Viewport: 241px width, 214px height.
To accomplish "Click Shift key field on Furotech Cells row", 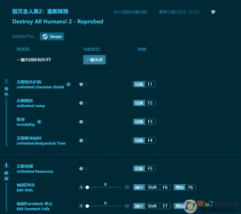I will tap(152, 206).
